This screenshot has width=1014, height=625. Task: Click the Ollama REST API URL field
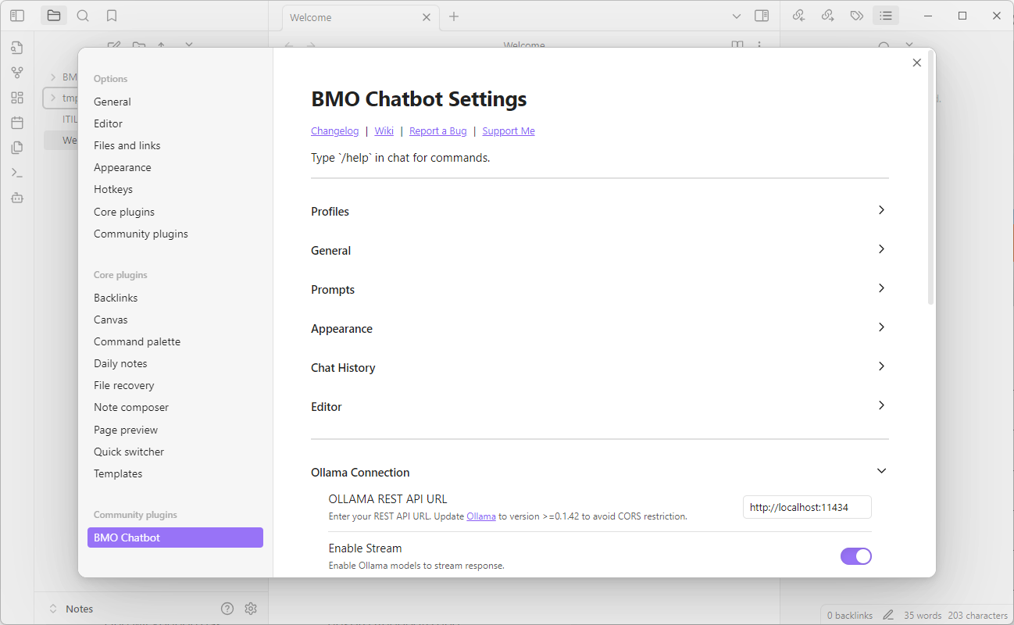[806, 507]
